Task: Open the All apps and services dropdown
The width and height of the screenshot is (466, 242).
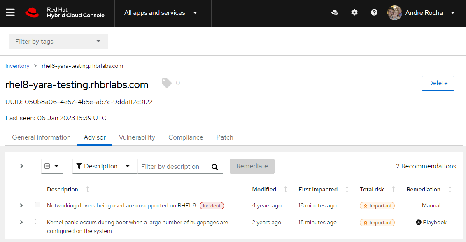Action: tap(161, 13)
